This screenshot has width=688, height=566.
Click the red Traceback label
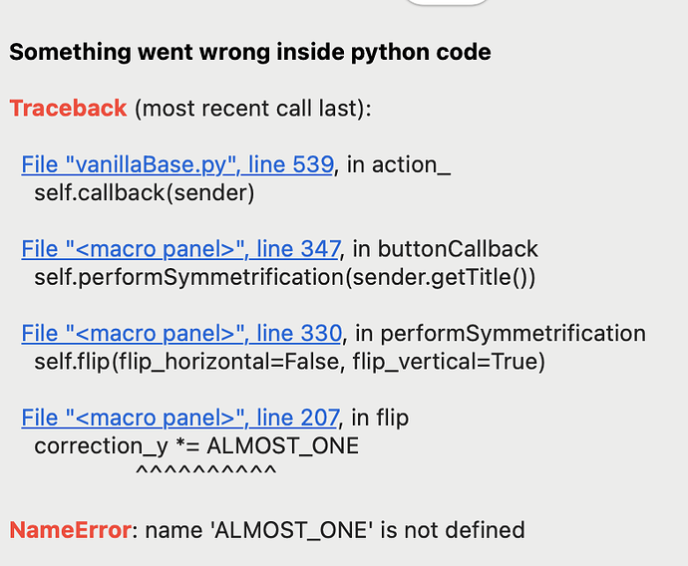pyautogui.click(x=68, y=108)
